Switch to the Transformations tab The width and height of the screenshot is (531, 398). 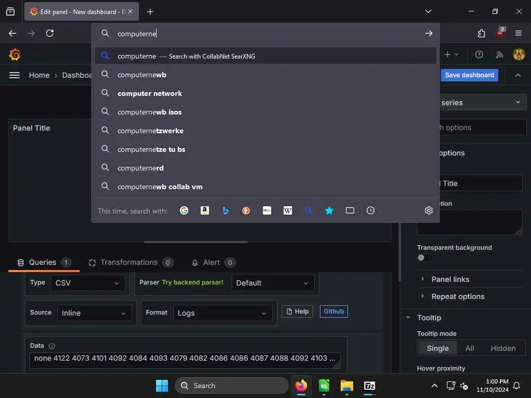pos(131,262)
